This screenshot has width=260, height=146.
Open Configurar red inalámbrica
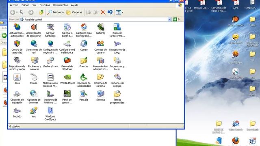pos(67,47)
